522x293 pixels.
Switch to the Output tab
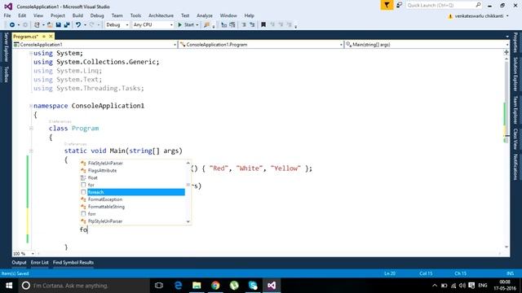[19, 262]
